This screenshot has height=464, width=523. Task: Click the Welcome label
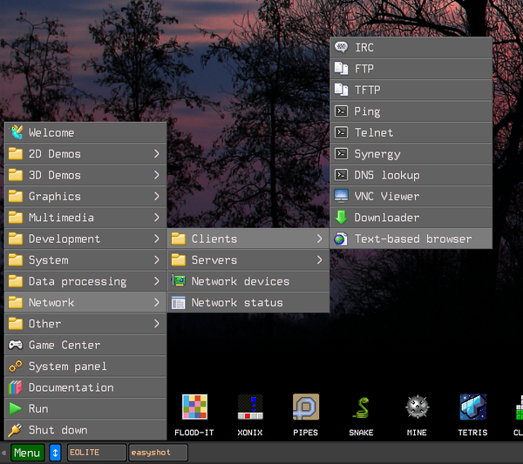[51, 132]
